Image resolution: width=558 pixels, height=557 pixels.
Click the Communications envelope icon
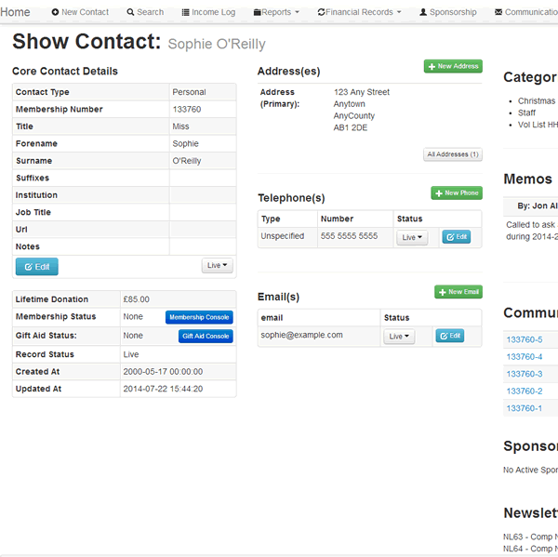[498, 12]
